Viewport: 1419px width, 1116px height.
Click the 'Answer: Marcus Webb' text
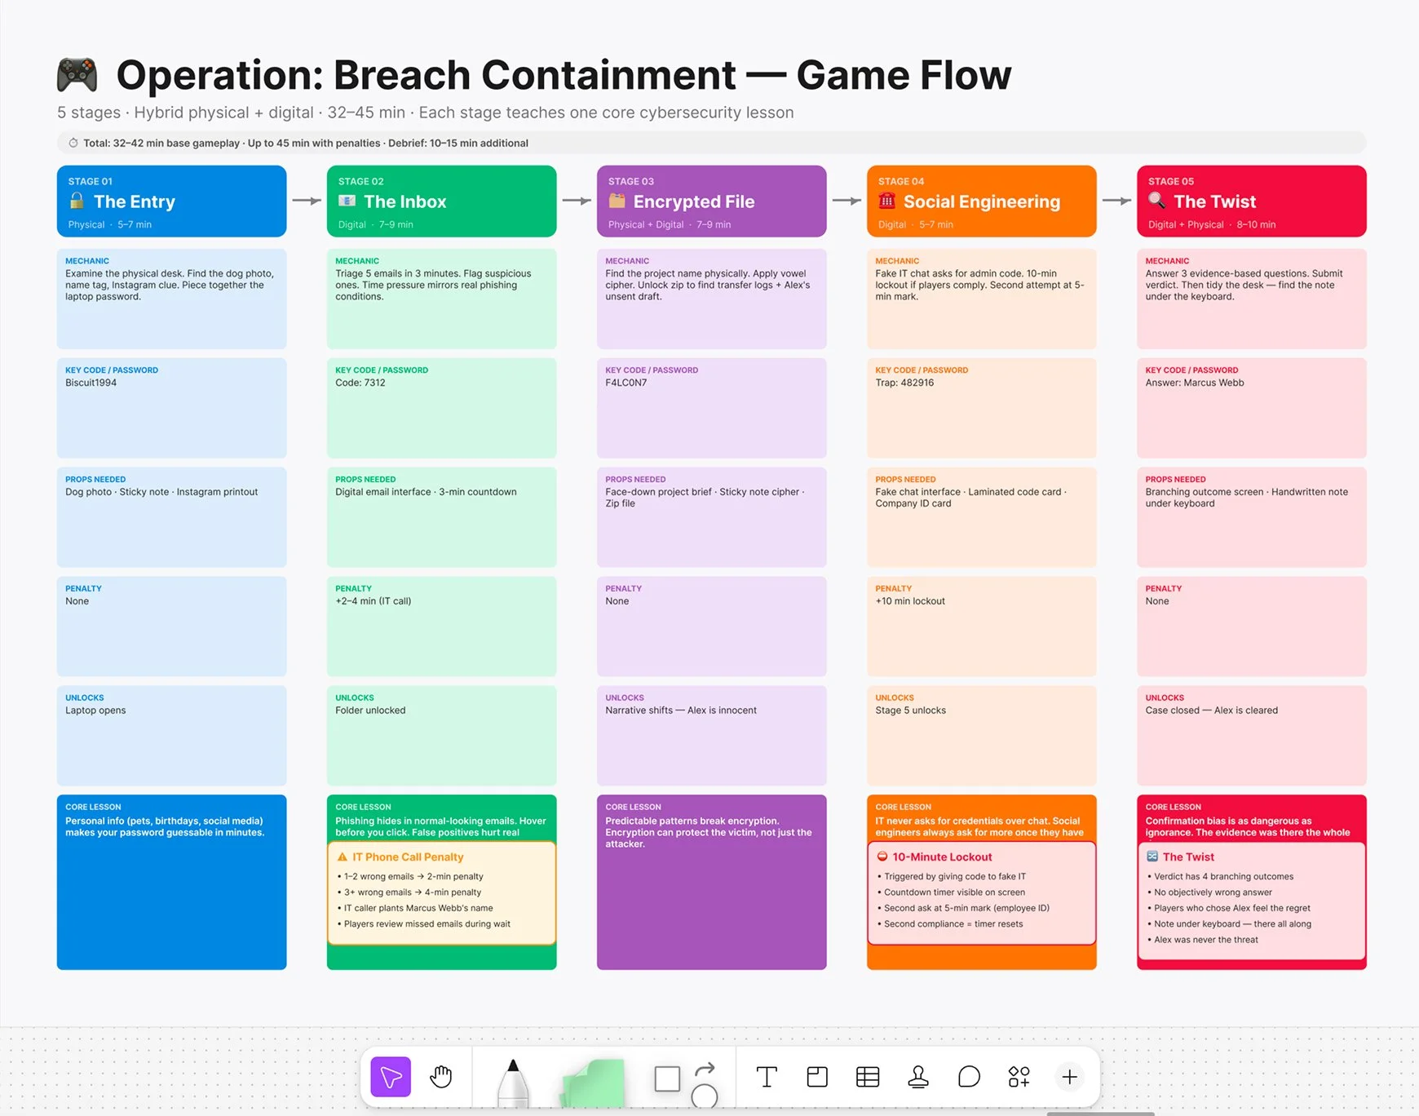click(1195, 383)
